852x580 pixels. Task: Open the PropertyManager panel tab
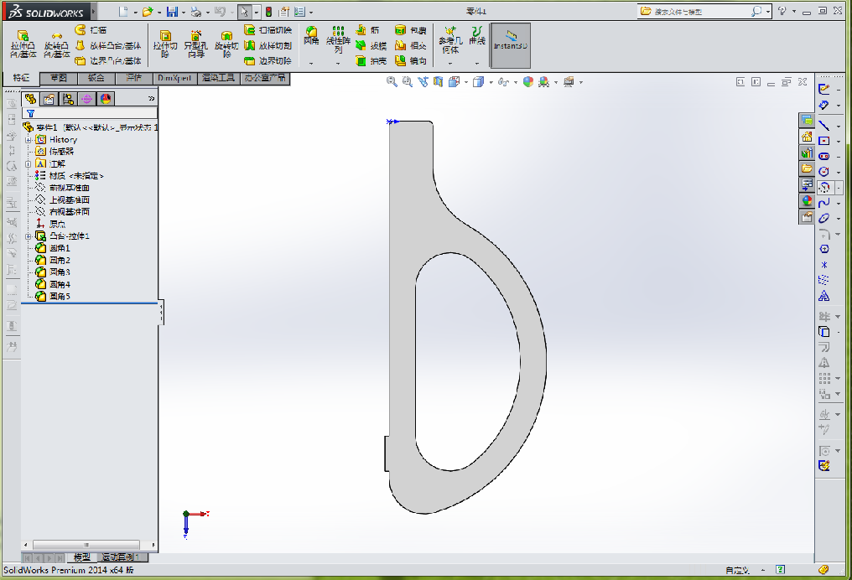(x=49, y=99)
